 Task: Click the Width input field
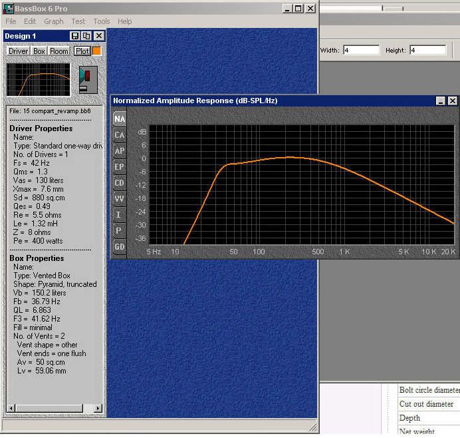coord(361,50)
